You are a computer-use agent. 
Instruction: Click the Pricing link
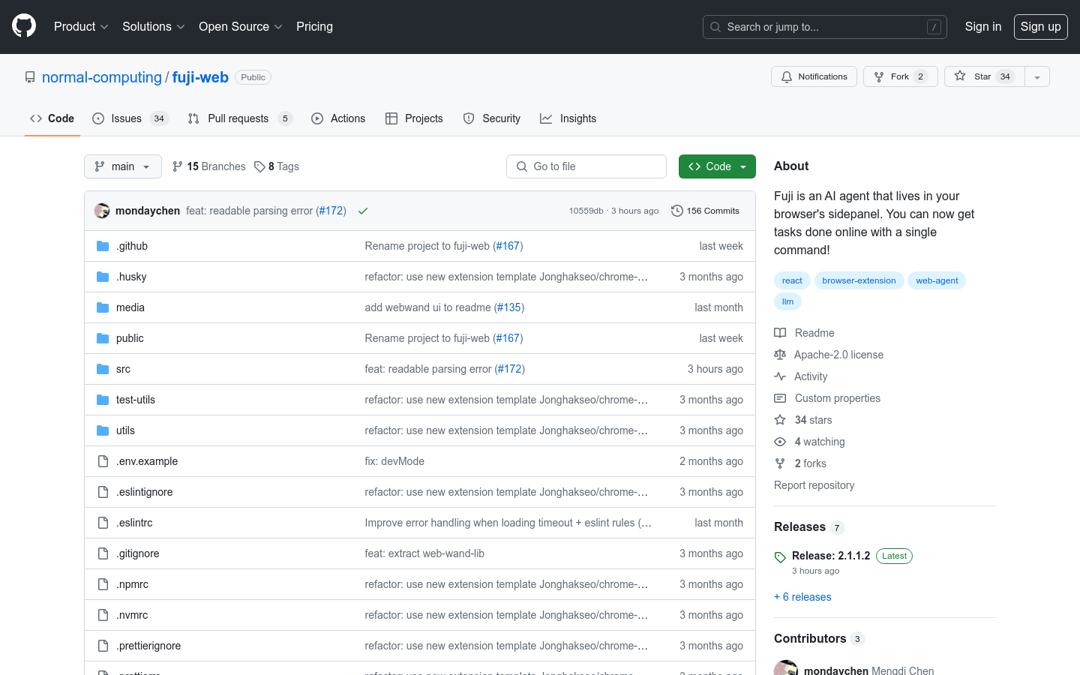[314, 26]
